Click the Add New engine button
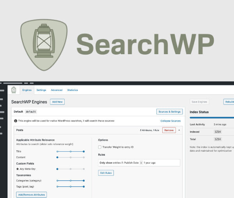This screenshot has width=234, height=198. (57, 102)
